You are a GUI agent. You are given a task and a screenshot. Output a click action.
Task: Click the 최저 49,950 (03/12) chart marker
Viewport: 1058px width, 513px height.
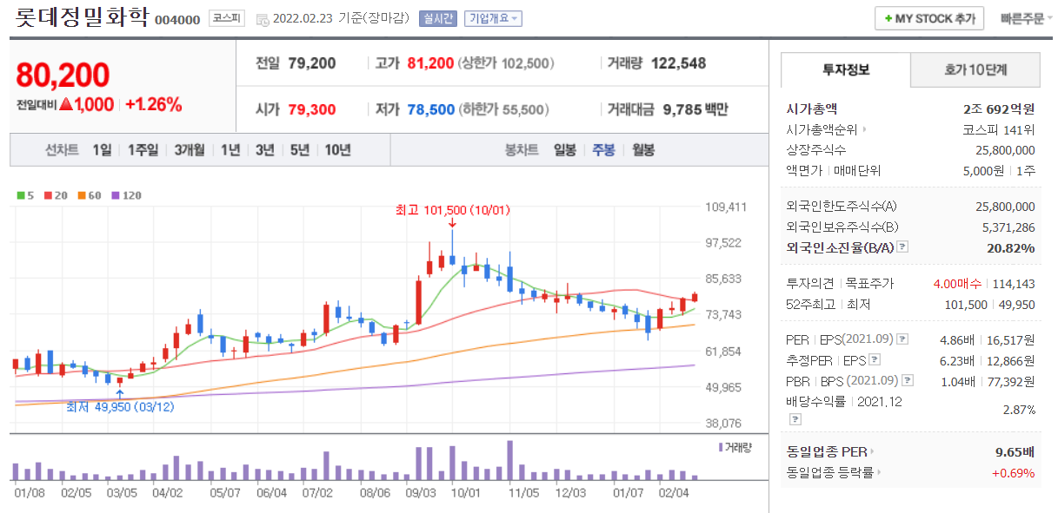point(120,405)
